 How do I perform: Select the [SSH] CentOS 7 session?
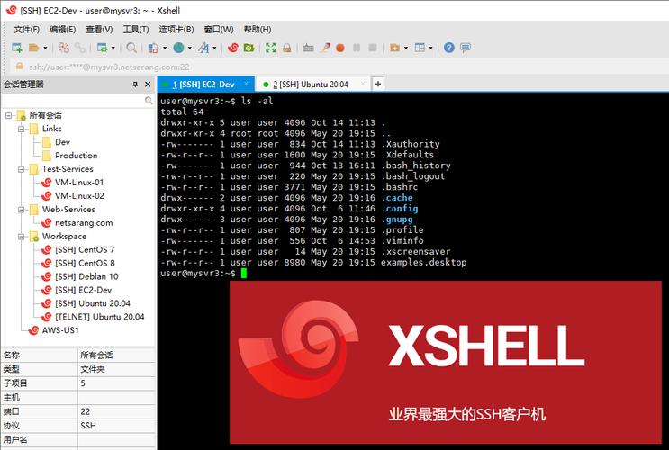[85, 250]
